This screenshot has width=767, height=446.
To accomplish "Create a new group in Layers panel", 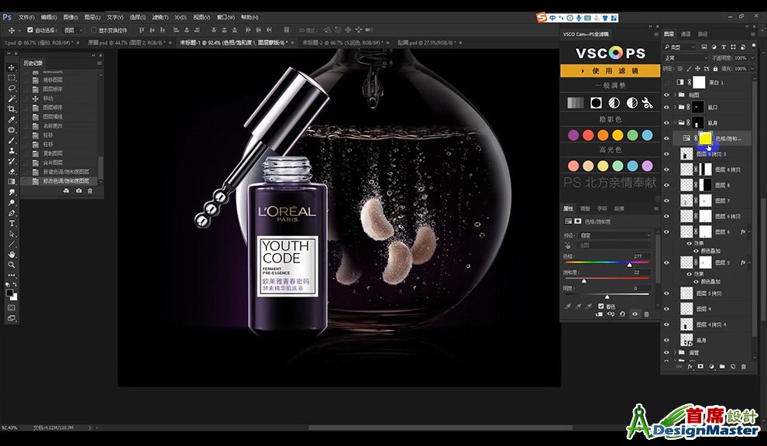I will (722, 366).
